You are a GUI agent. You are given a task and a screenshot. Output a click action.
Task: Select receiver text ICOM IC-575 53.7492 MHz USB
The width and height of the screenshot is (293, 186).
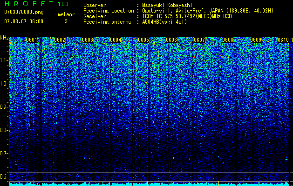(x=187, y=16)
